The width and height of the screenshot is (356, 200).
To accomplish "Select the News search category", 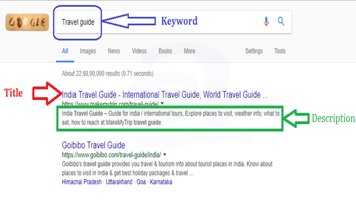I will [x=114, y=51].
